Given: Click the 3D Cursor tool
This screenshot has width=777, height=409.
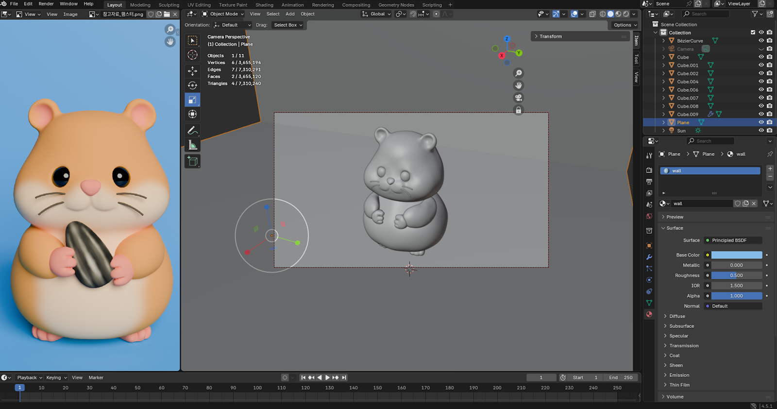Looking at the screenshot, I should 192,55.
